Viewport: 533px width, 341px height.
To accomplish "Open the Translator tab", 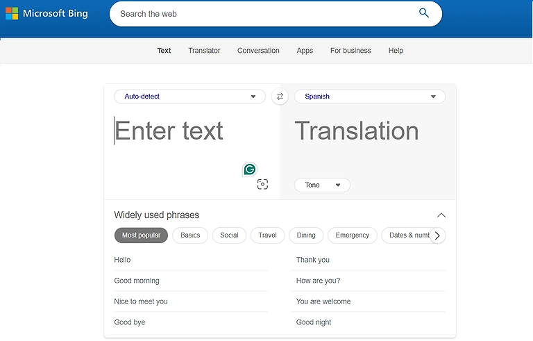I will (x=204, y=51).
